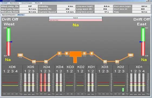Select the XD5 dolphin icon on diagram
This screenshot has width=152, height=98.
pyautogui.click(x=34, y=61)
